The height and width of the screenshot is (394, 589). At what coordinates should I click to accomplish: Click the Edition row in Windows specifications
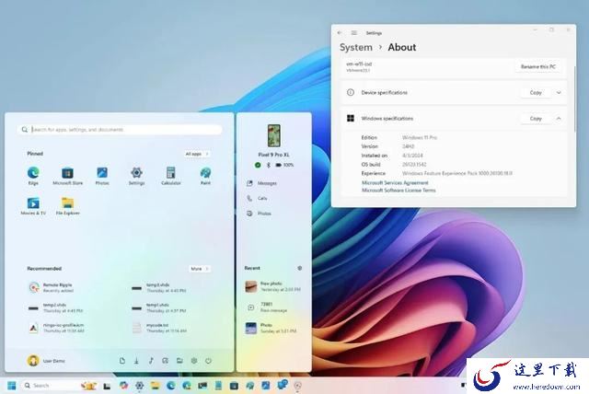click(x=399, y=137)
